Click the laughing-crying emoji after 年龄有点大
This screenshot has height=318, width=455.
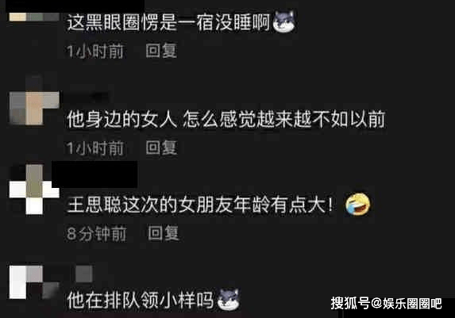[357, 205]
